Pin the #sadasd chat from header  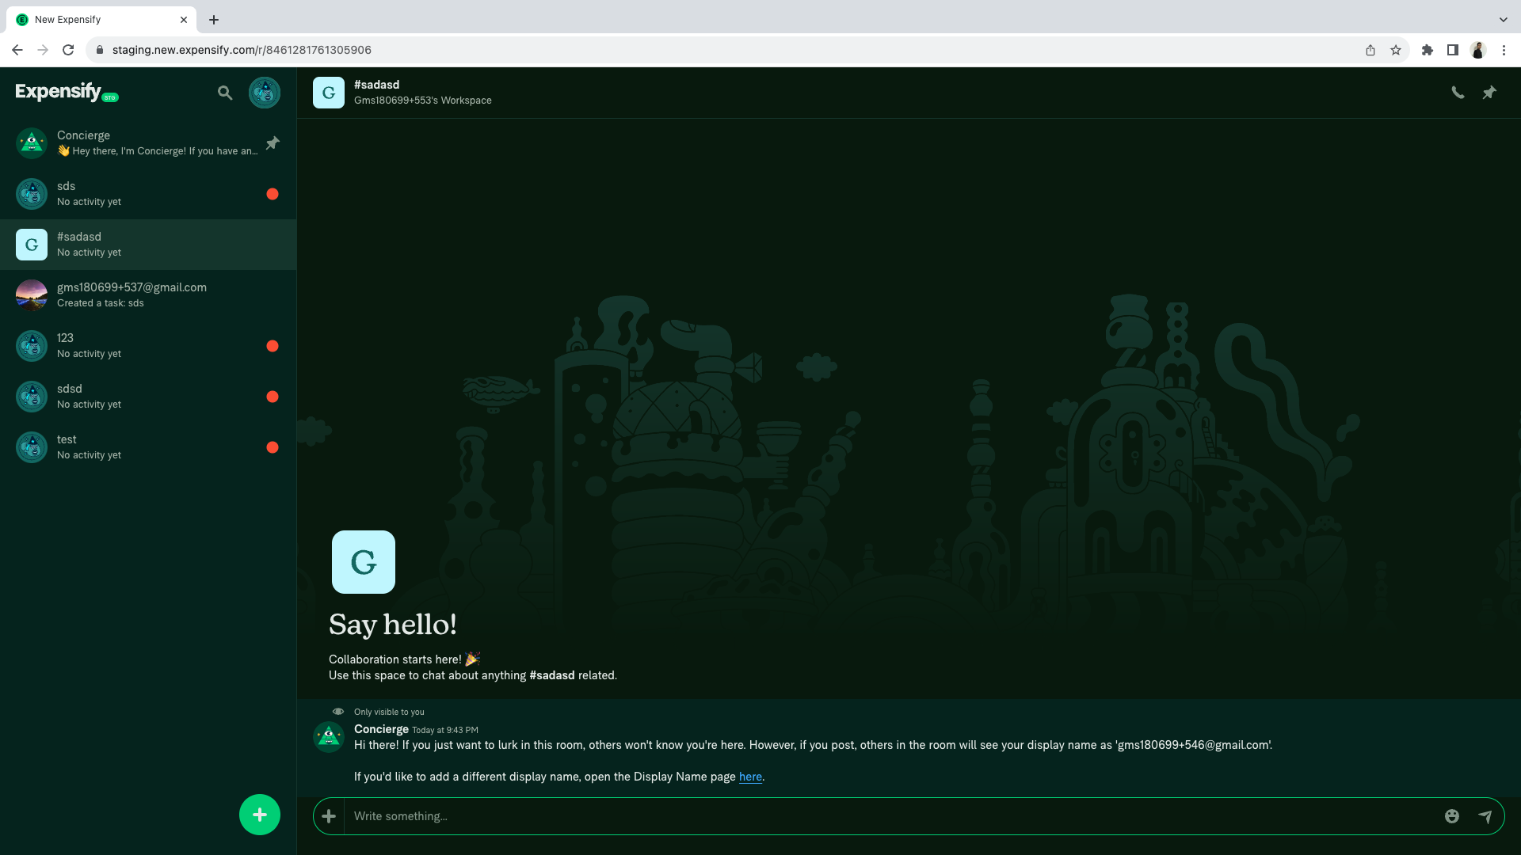1489,93
